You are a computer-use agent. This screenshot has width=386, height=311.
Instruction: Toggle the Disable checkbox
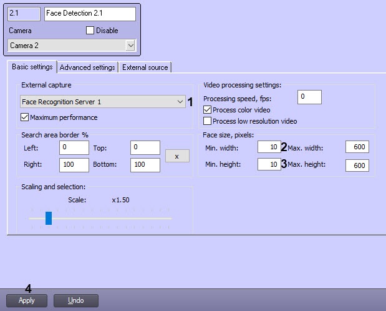pos(90,30)
